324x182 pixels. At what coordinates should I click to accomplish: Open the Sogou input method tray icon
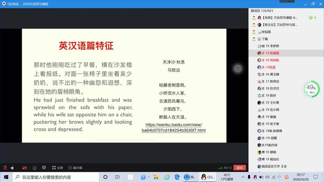286,177
